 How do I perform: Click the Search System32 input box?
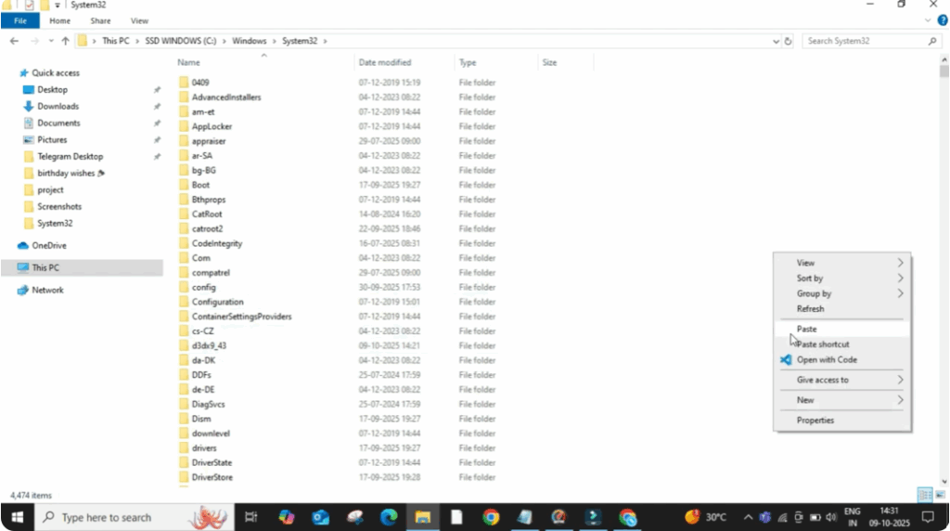tap(865, 41)
